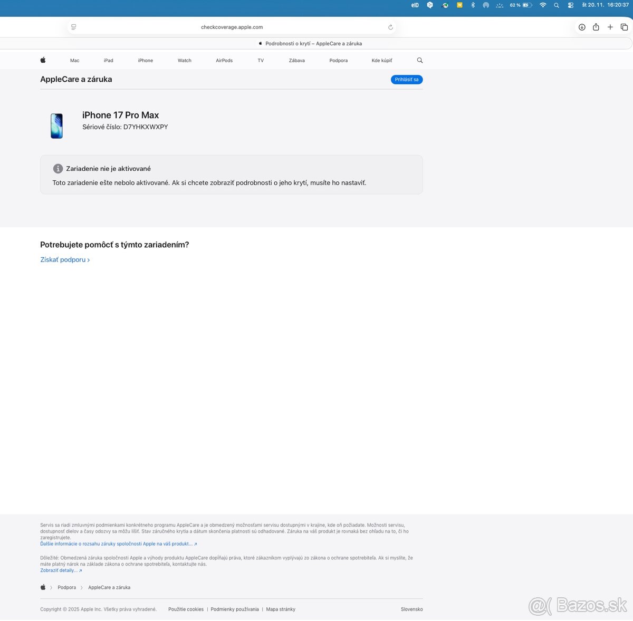Open Safari downloads icon
633x621 pixels.
click(x=582, y=27)
